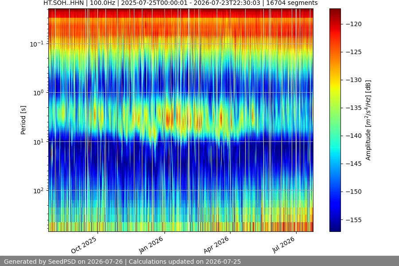Viewport: 399px width, 266px height.
Task: Click the 10^0 period tick label
Action: pos(39,93)
